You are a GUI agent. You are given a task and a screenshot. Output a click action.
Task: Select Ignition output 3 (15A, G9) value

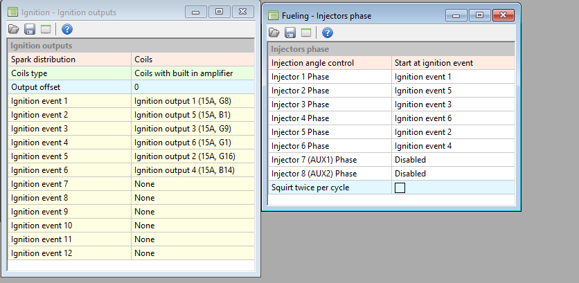click(193, 129)
